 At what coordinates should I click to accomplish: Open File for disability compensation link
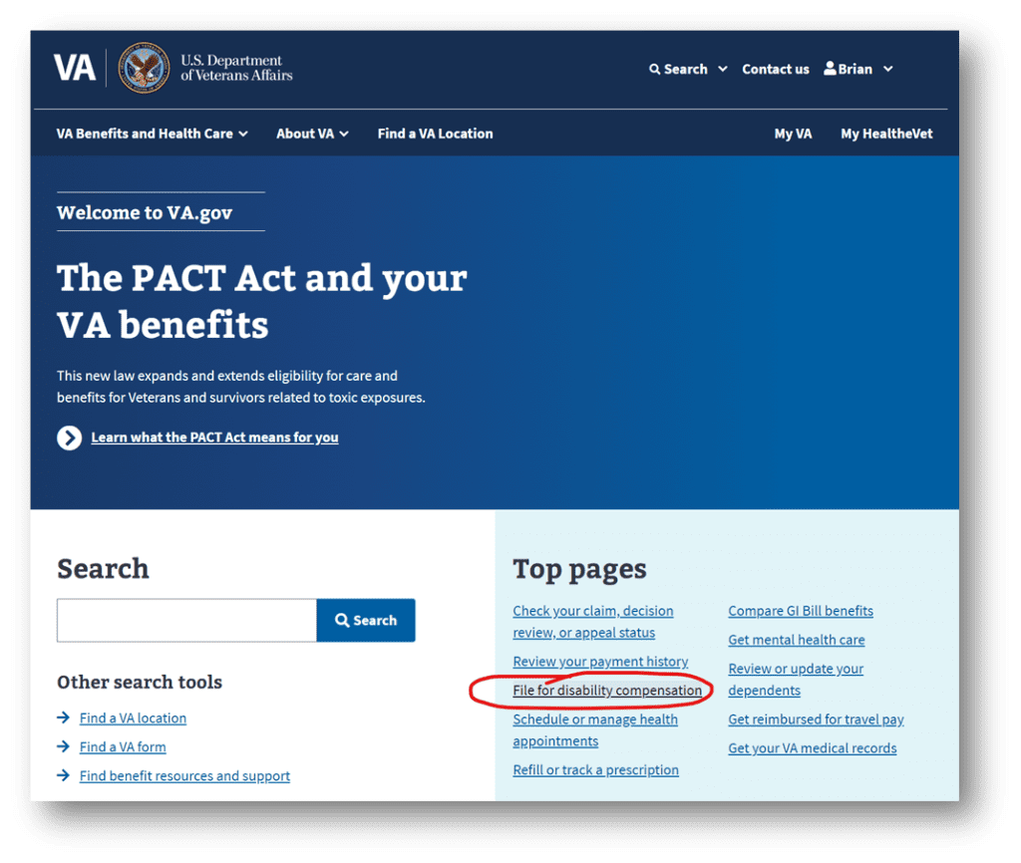click(607, 691)
